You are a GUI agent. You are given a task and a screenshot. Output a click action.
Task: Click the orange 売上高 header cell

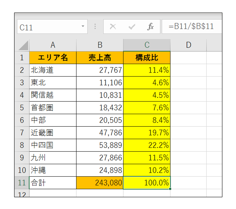click(100, 58)
